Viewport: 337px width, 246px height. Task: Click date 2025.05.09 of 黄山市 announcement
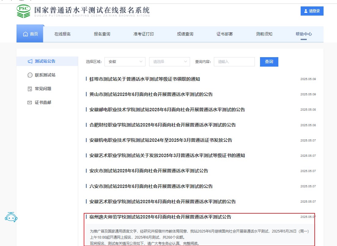click(x=308, y=94)
